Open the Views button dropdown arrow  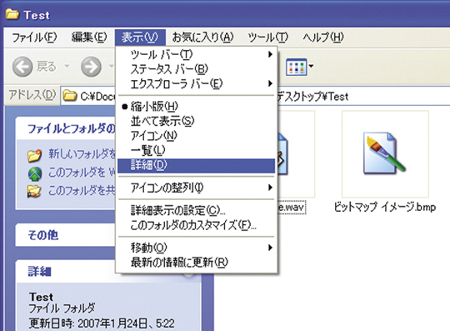pyautogui.click(x=311, y=67)
